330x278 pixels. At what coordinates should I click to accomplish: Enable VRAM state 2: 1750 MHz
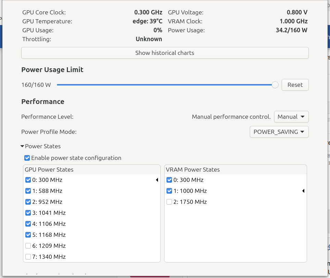click(x=169, y=202)
